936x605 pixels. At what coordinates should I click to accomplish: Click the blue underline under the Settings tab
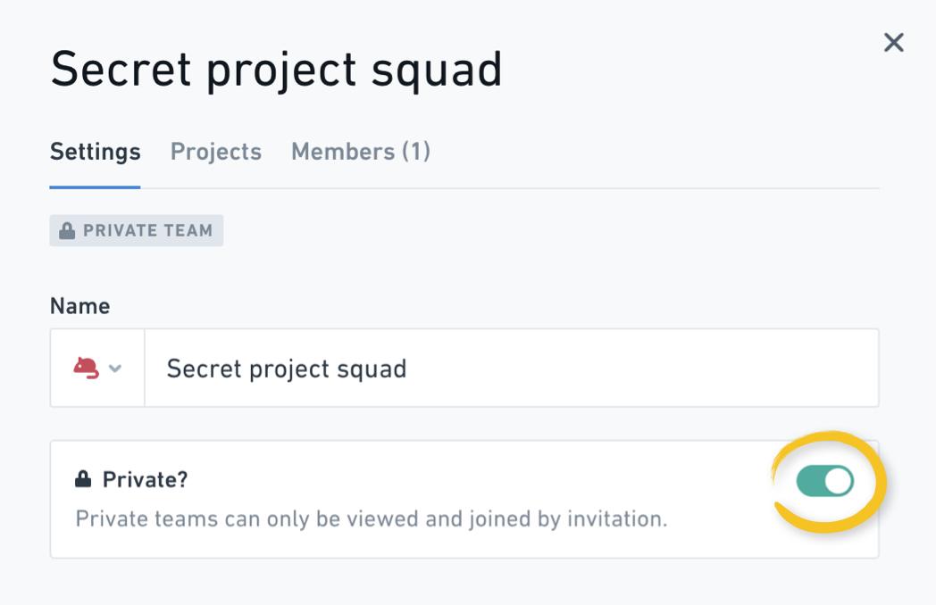pyautogui.click(x=95, y=186)
